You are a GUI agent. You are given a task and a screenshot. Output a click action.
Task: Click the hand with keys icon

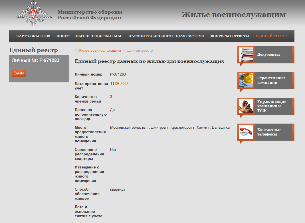click(x=246, y=106)
